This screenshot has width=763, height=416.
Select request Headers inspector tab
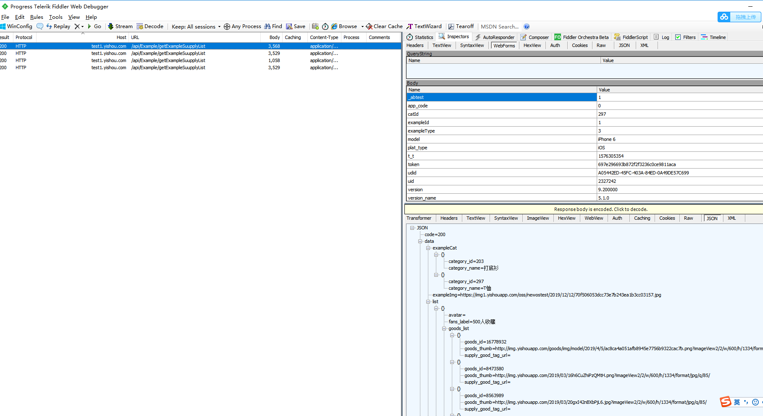[x=415, y=45]
